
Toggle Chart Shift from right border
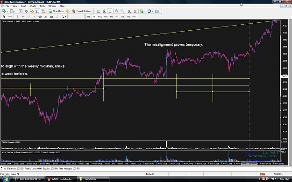[x=135, y=11]
